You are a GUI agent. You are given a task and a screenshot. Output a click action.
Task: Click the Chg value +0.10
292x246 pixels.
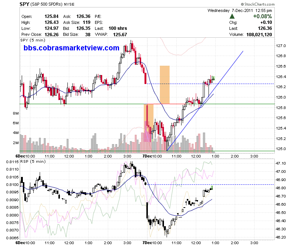pyautogui.click(x=266, y=22)
